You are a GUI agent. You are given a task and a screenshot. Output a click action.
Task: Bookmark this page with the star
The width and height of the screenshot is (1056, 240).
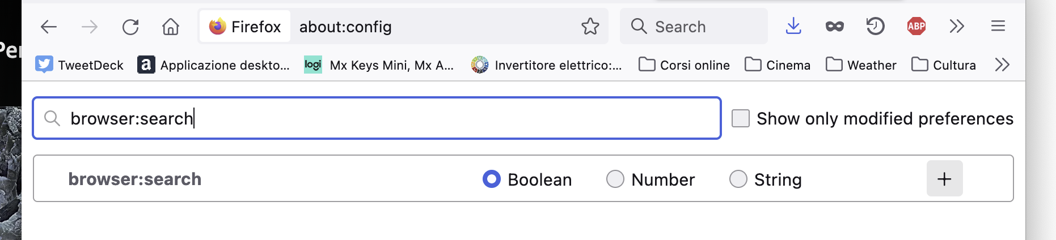590,26
